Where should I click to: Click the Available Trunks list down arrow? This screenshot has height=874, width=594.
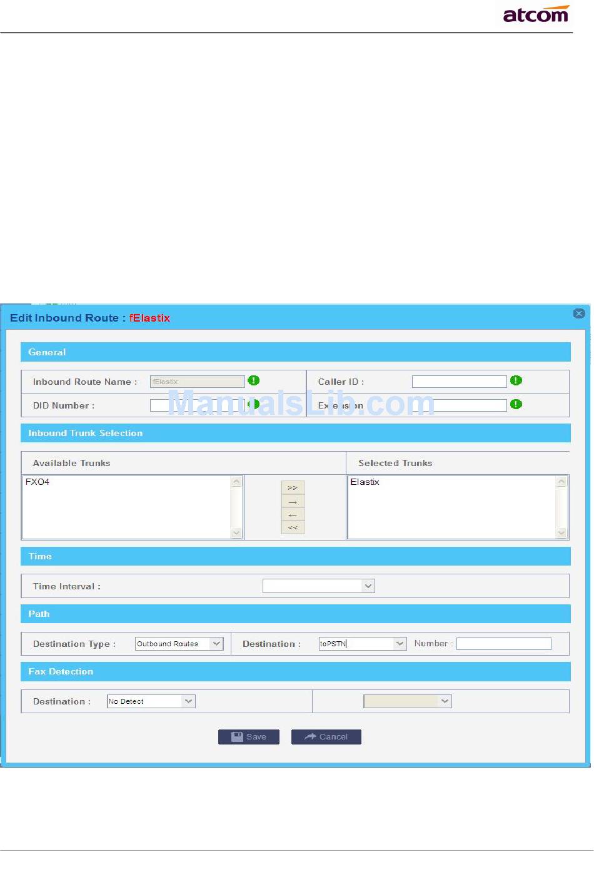pyautogui.click(x=236, y=533)
